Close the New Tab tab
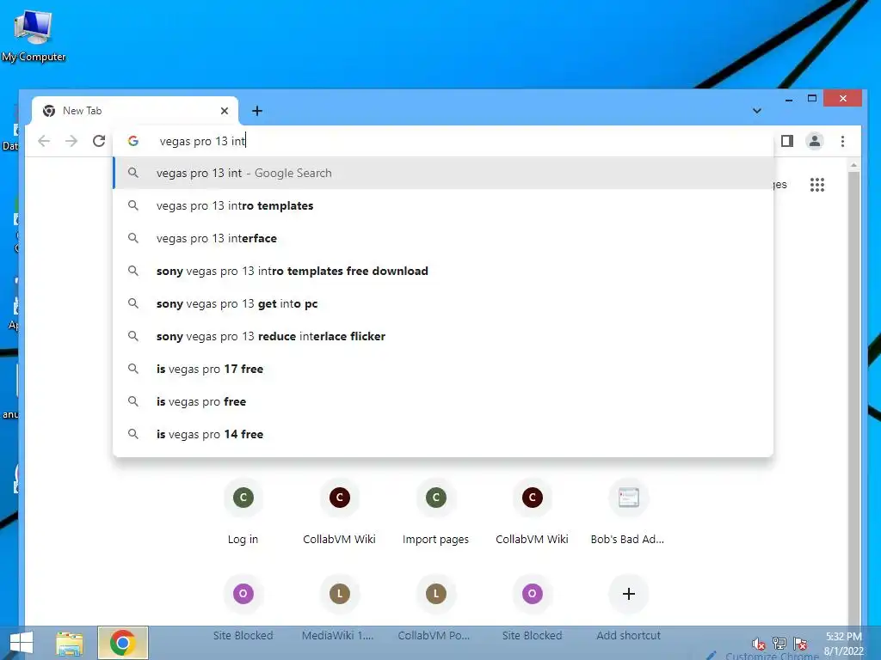The image size is (881, 660). (225, 111)
